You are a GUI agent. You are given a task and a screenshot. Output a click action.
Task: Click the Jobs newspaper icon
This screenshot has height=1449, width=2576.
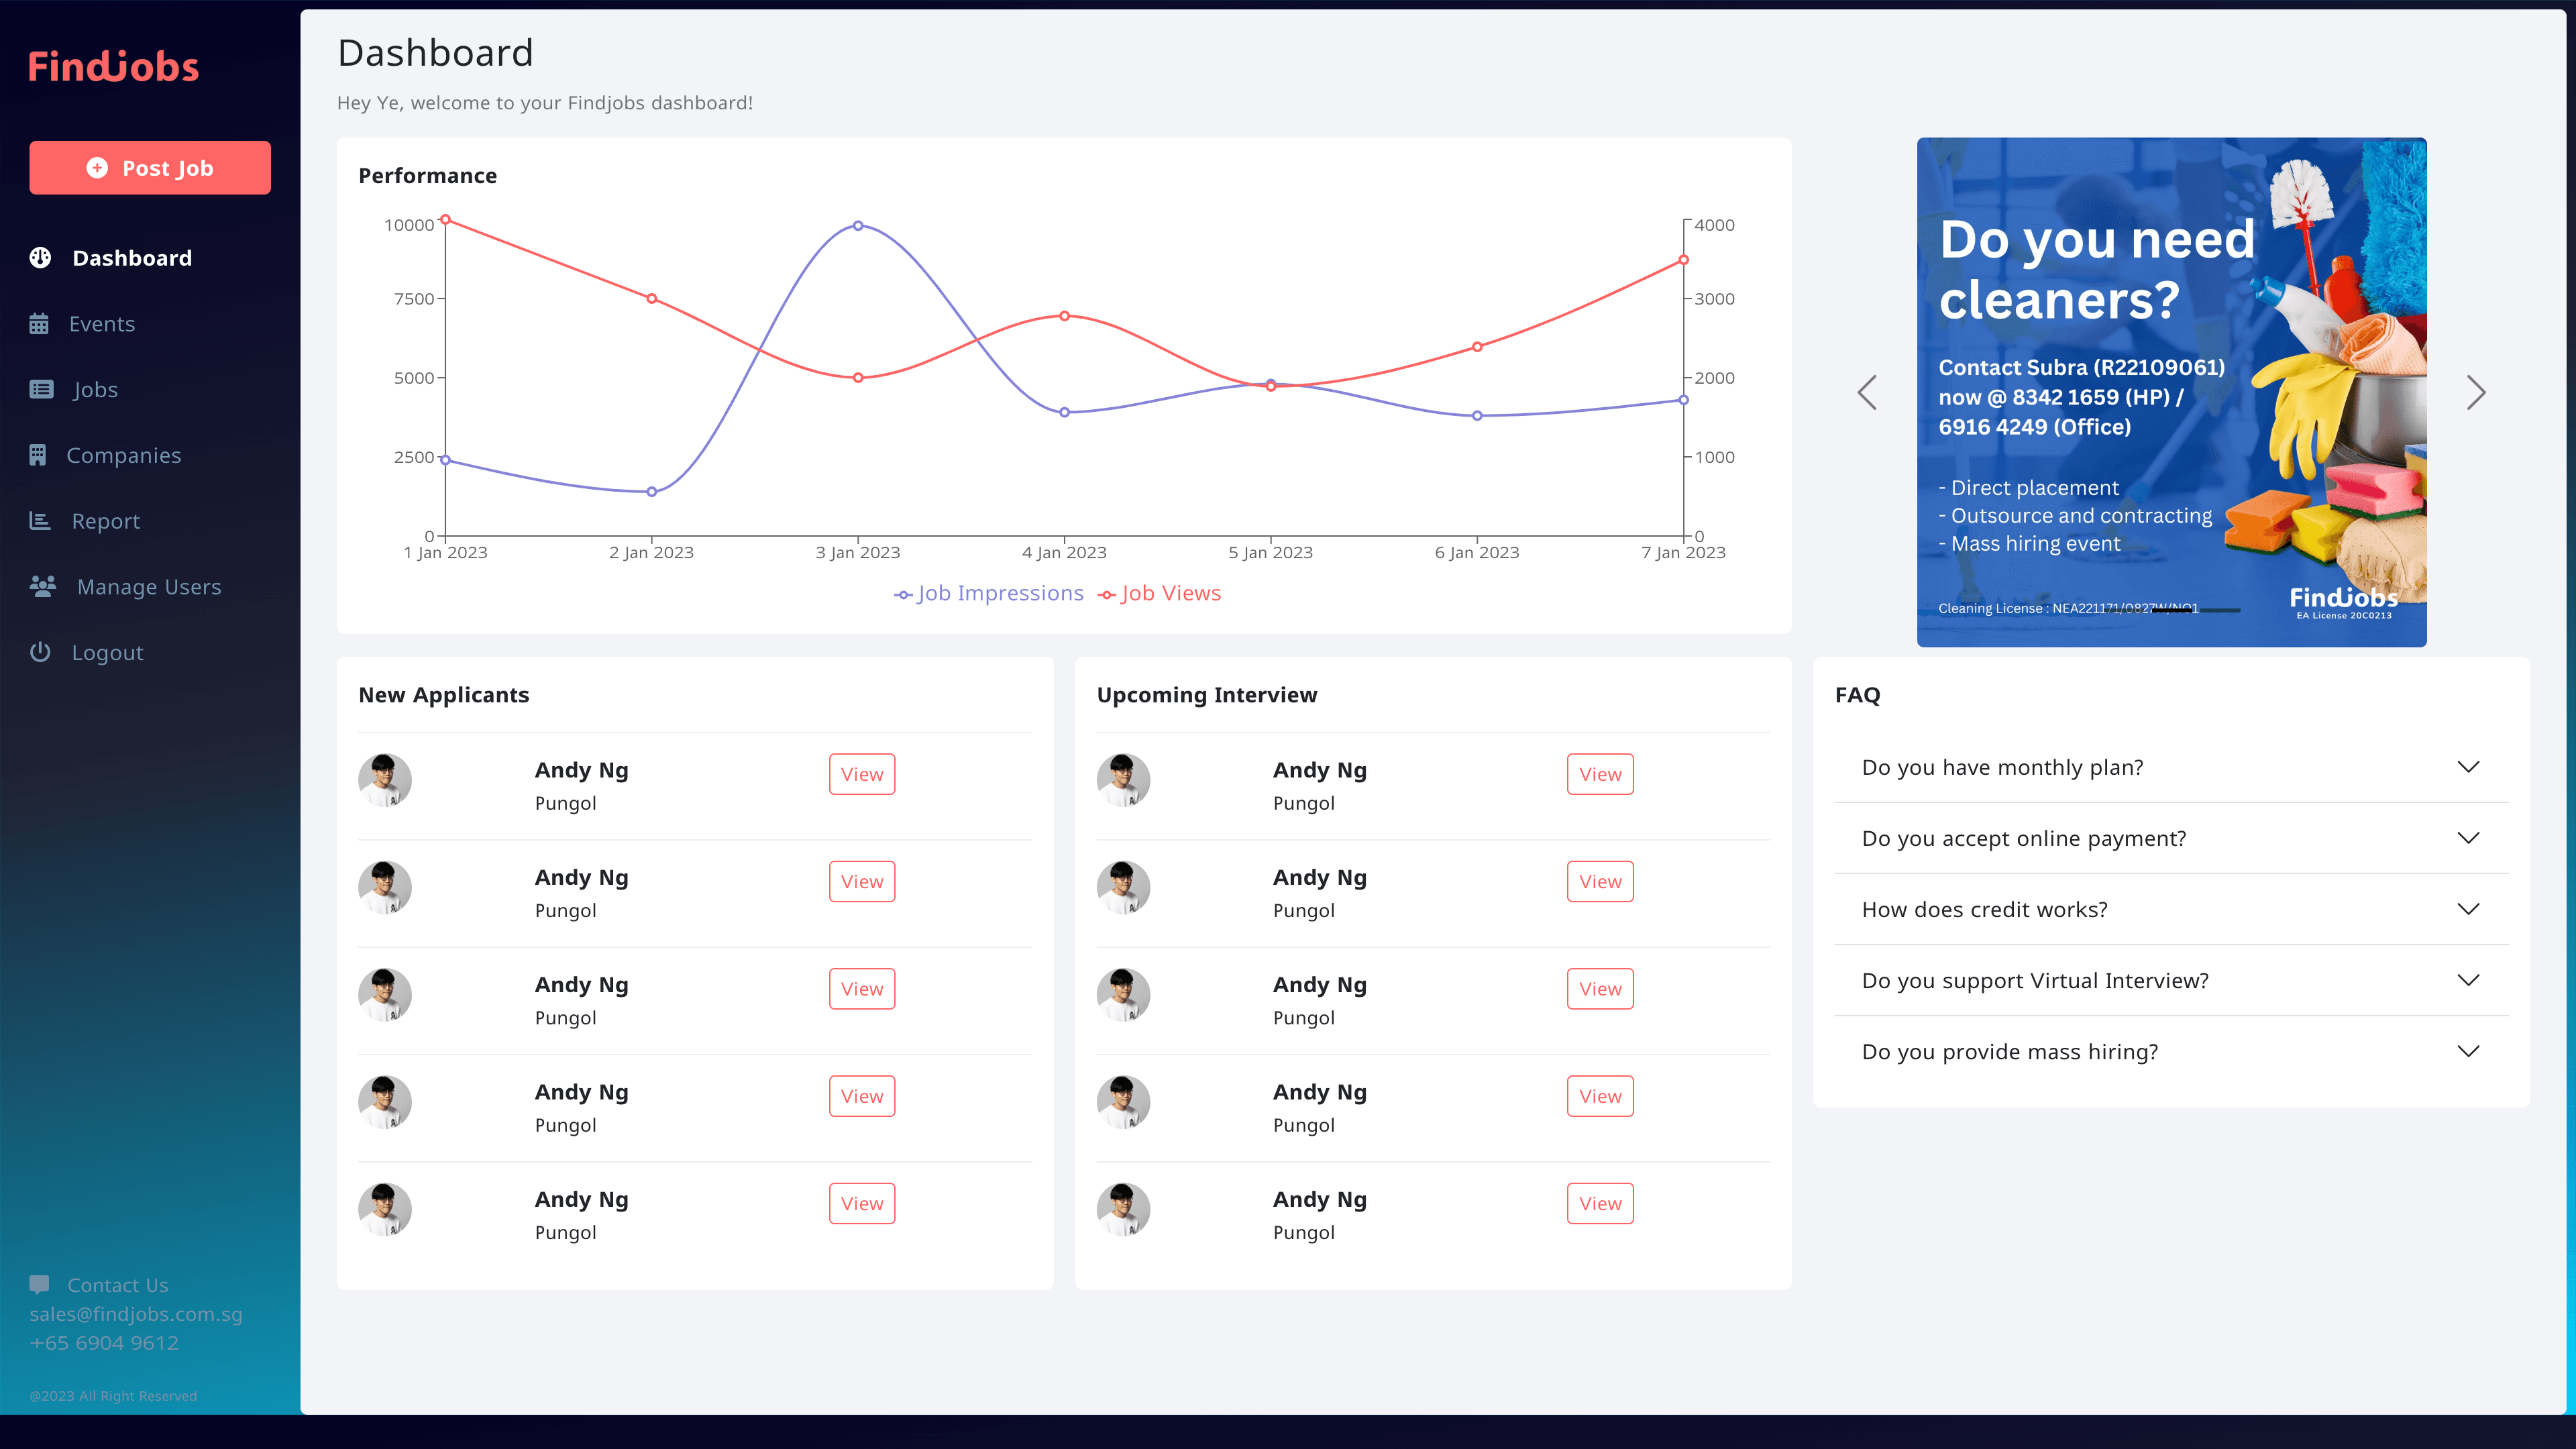coord(40,389)
